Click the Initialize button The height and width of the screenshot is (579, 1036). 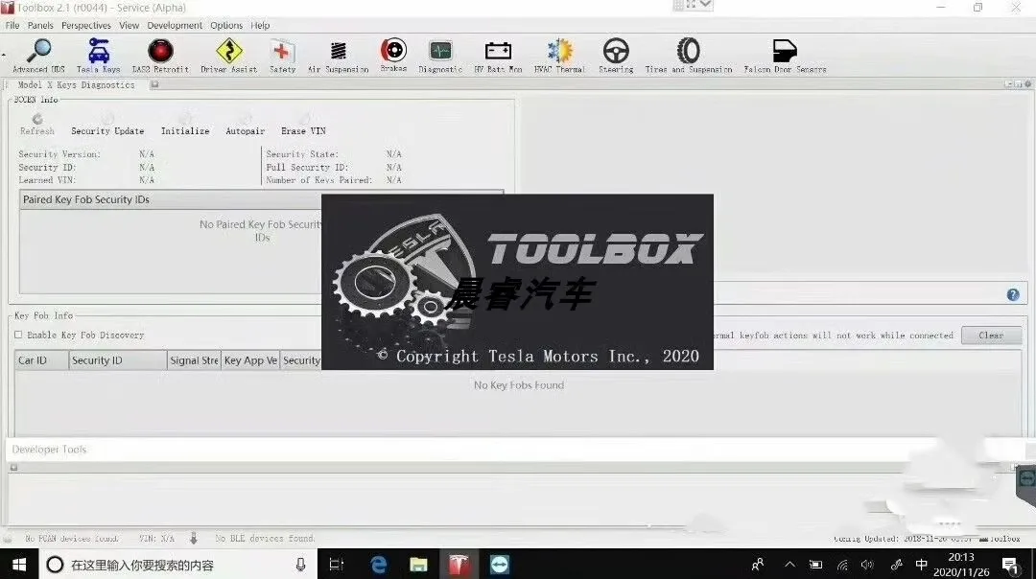(185, 126)
